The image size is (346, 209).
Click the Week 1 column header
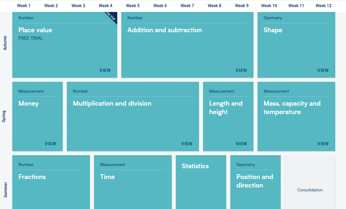click(24, 6)
